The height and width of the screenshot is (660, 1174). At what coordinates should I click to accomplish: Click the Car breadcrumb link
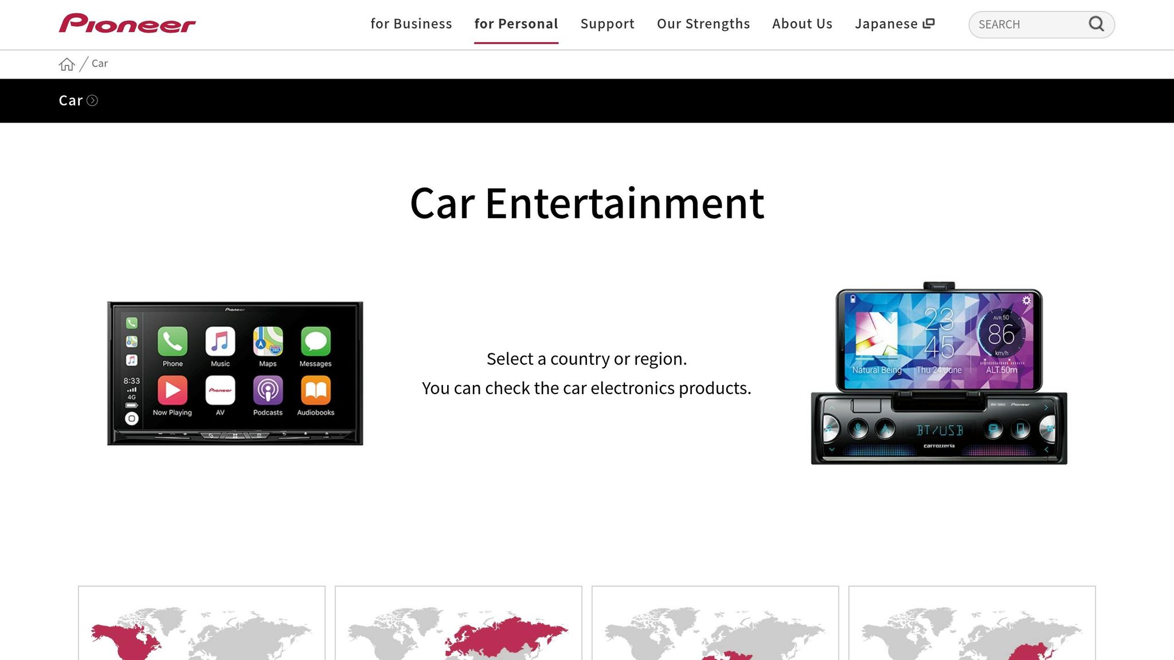pos(100,64)
